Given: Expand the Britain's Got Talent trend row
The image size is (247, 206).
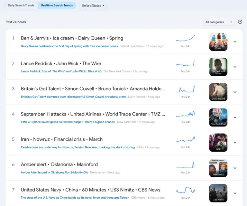Looking at the screenshot, I should point(235,92).
